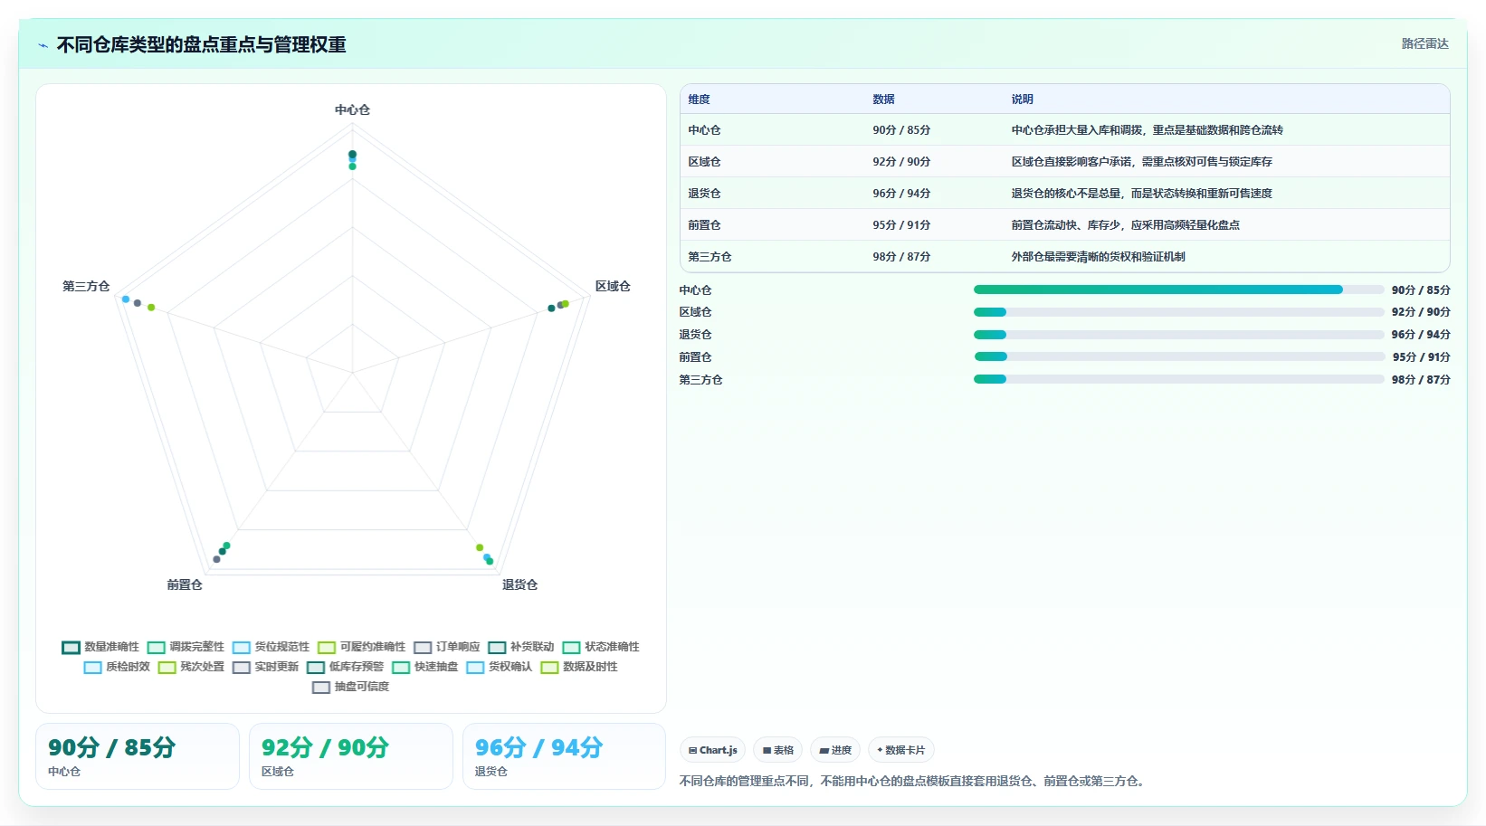Toggle the 订单响应 legend series
This screenshot has width=1486, height=826.
(447, 647)
